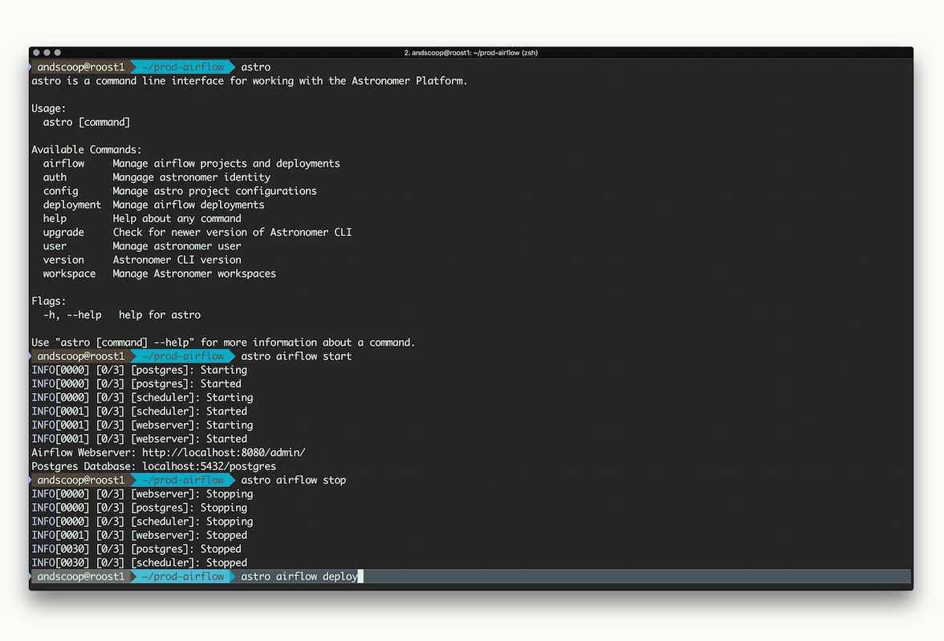The image size is (944, 641).
Task: Click '[webserver]: Starting' log line
Action: pyautogui.click(x=143, y=425)
